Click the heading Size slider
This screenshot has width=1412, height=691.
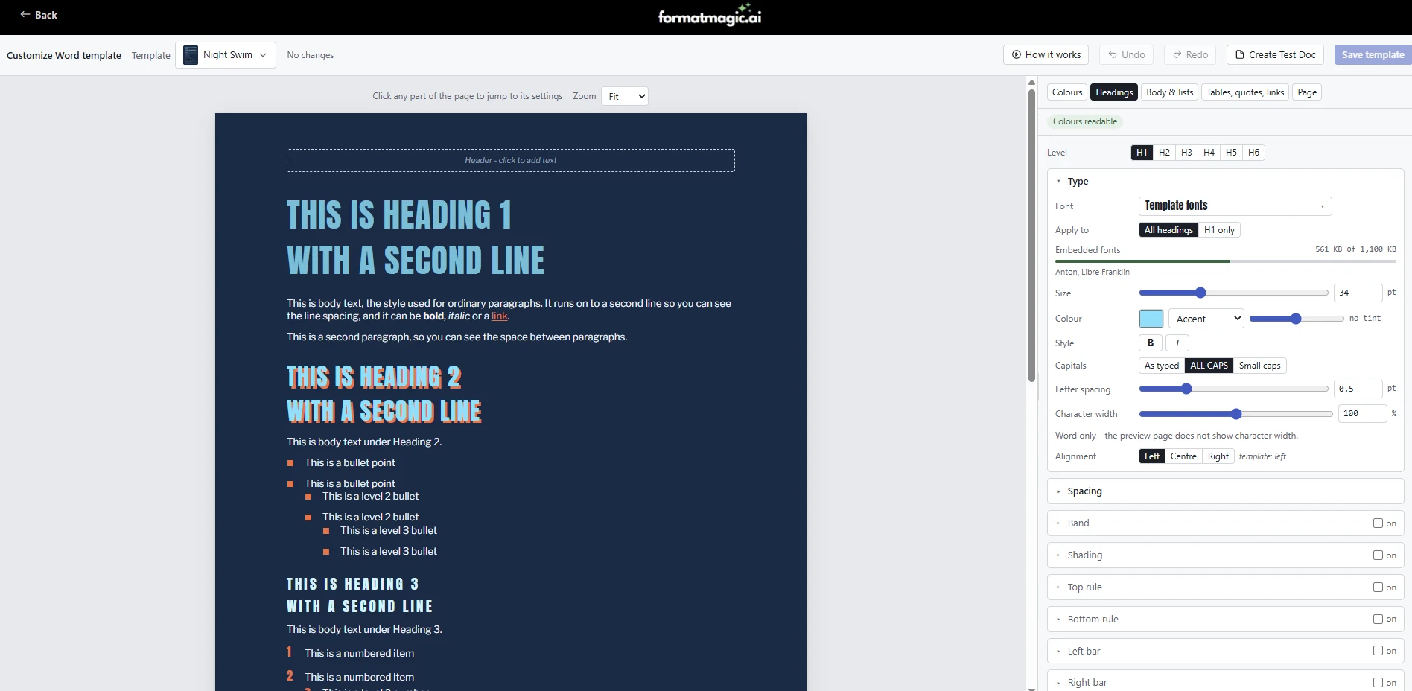[x=1233, y=293]
